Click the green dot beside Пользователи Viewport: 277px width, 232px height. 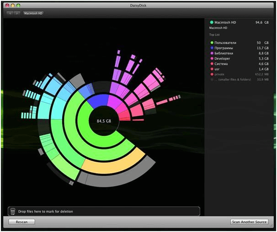click(212, 42)
